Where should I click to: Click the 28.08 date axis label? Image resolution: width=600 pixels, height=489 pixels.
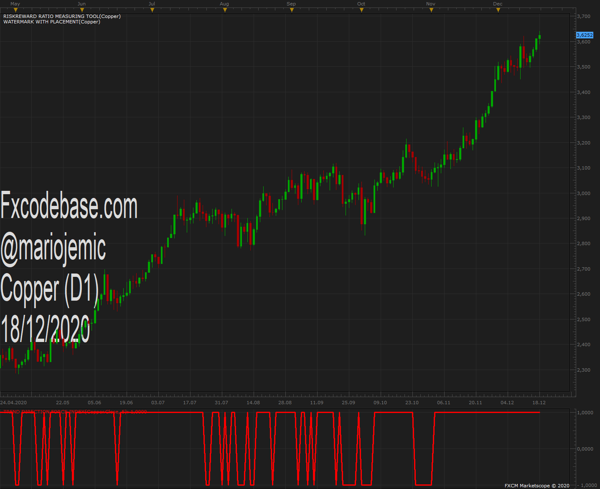tap(285, 403)
